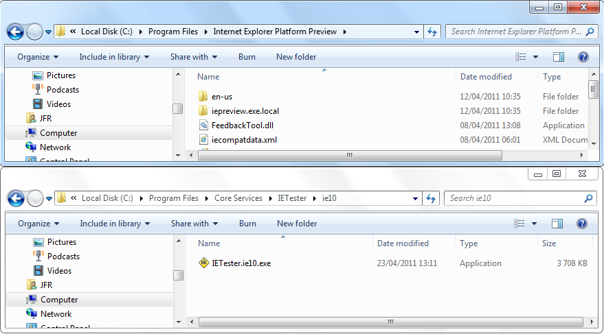Click Forward arrow in top Explorer window
The image size is (604, 334).
[x=34, y=32]
